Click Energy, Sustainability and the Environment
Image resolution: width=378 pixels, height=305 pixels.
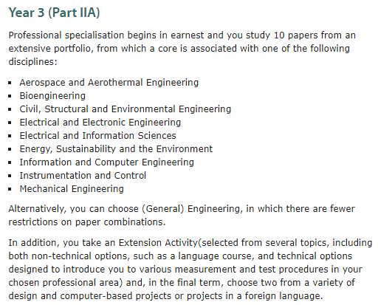click(x=116, y=149)
